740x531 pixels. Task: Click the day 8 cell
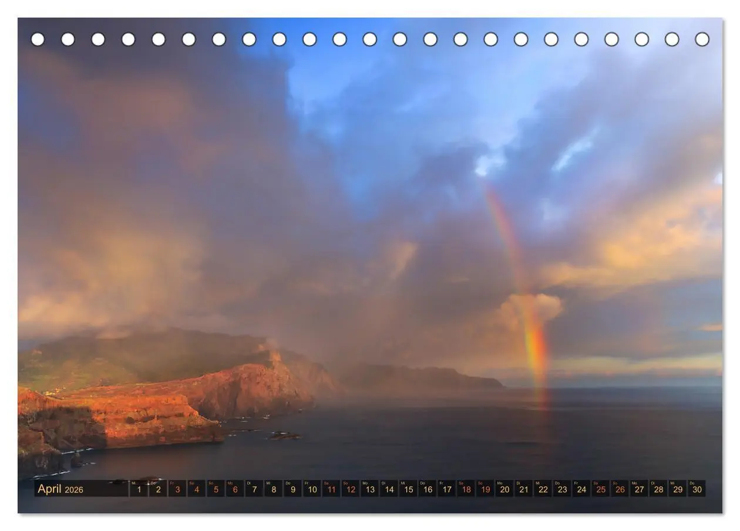tap(274, 488)
